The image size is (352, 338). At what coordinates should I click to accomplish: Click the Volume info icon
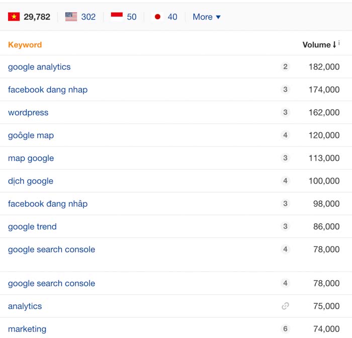point(339,42)
